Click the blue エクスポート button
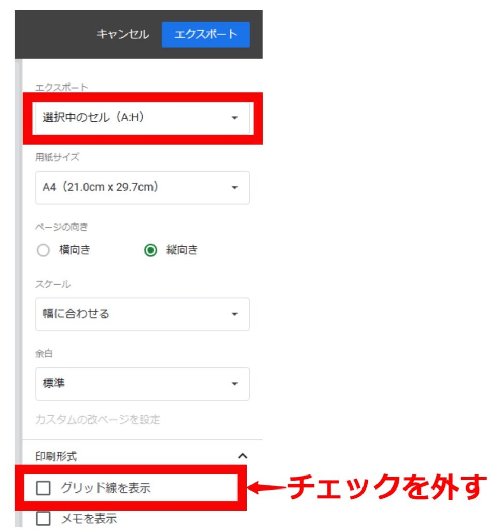 [x=205, y=35]
